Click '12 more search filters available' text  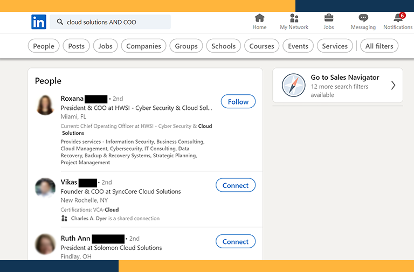[340, 90]
